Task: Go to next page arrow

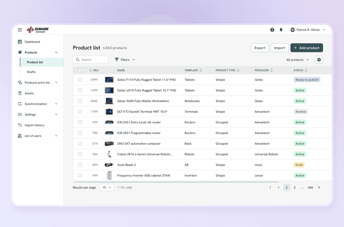Action: point(319,187)
